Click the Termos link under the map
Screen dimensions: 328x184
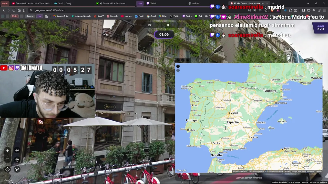[x=319, y=171]
